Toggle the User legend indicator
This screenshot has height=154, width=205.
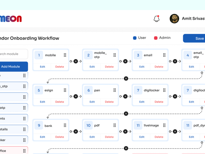click(134, 38)
